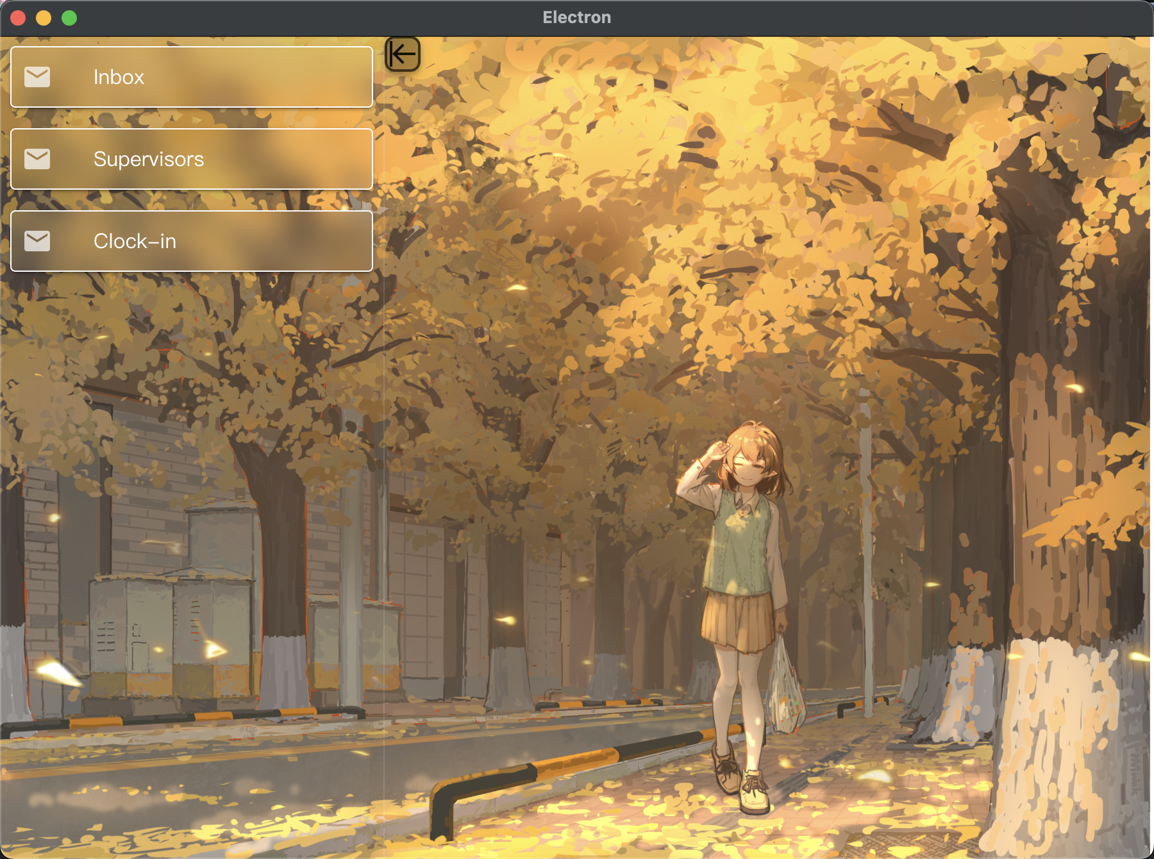
Task: Click the envelope icon beside Clock-in
Action: click(37, 241)
